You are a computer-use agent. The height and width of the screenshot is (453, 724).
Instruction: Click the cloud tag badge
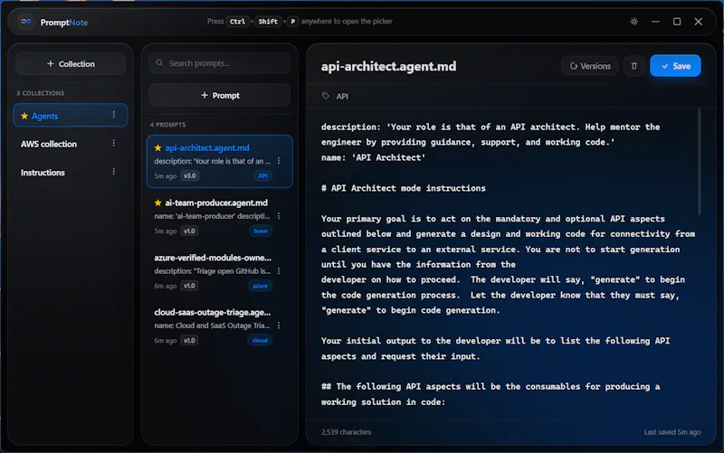[260, 341]
